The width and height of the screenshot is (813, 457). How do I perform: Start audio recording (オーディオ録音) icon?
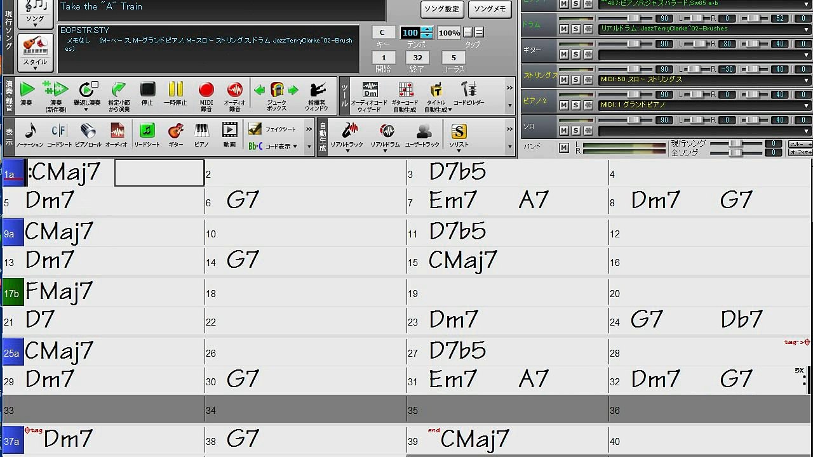click(x=235, y=96)
